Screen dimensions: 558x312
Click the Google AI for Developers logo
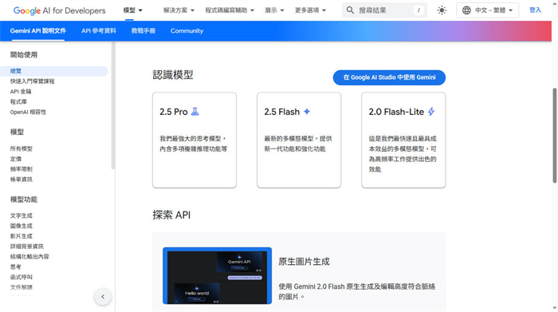tap(60, 10)
